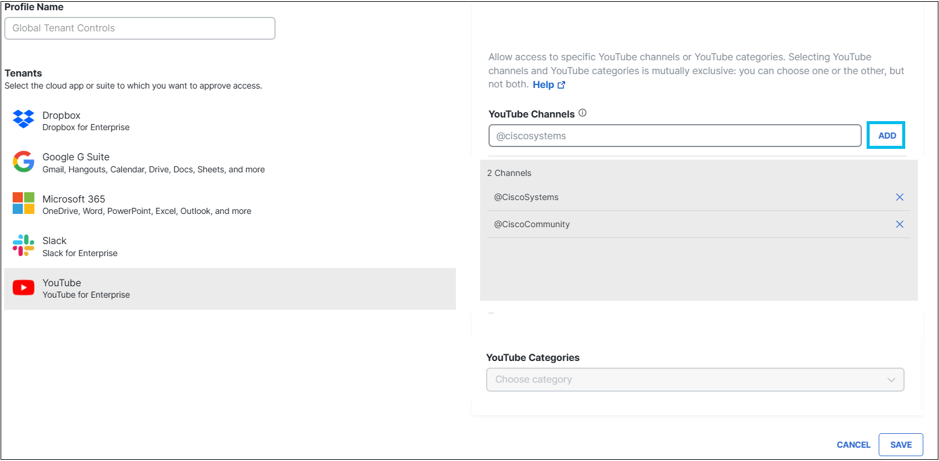Remove the @CiscoCommunity channel

[x=900, y=224]
